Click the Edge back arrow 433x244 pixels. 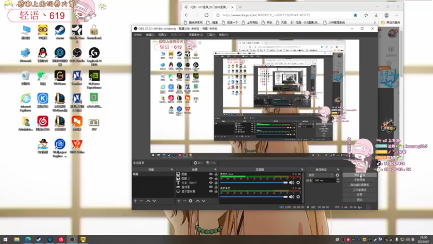point(187,15)
